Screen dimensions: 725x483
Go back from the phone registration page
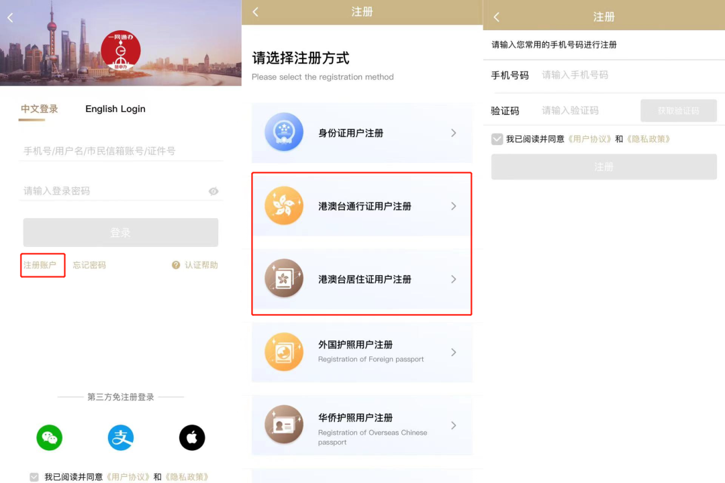click(497, 17)
